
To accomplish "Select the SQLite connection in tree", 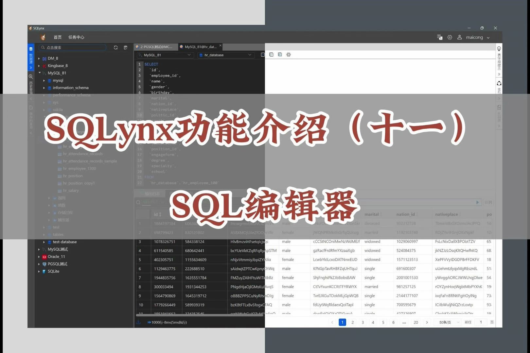I will tap(53, 271).
